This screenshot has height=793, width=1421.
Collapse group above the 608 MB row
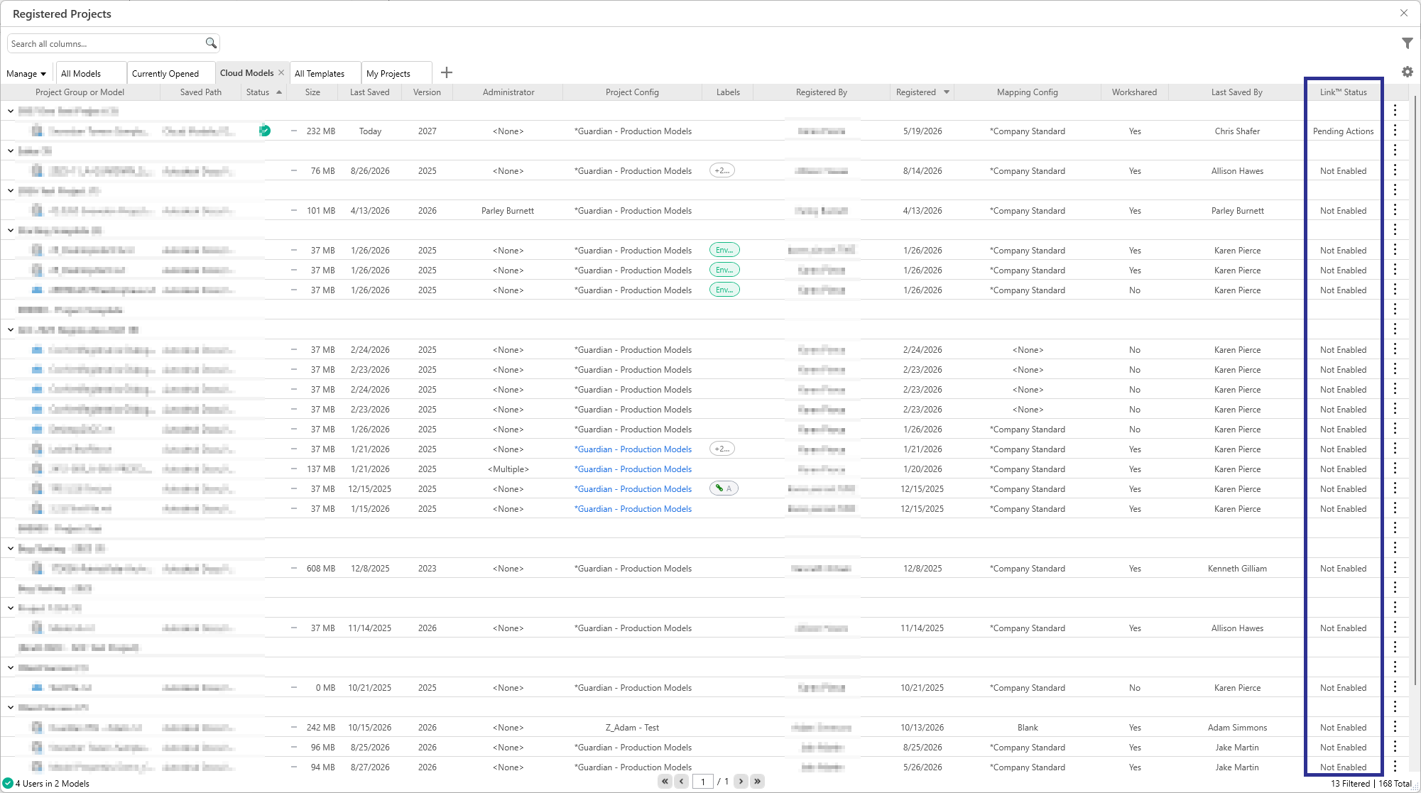(x=10, y=548)
